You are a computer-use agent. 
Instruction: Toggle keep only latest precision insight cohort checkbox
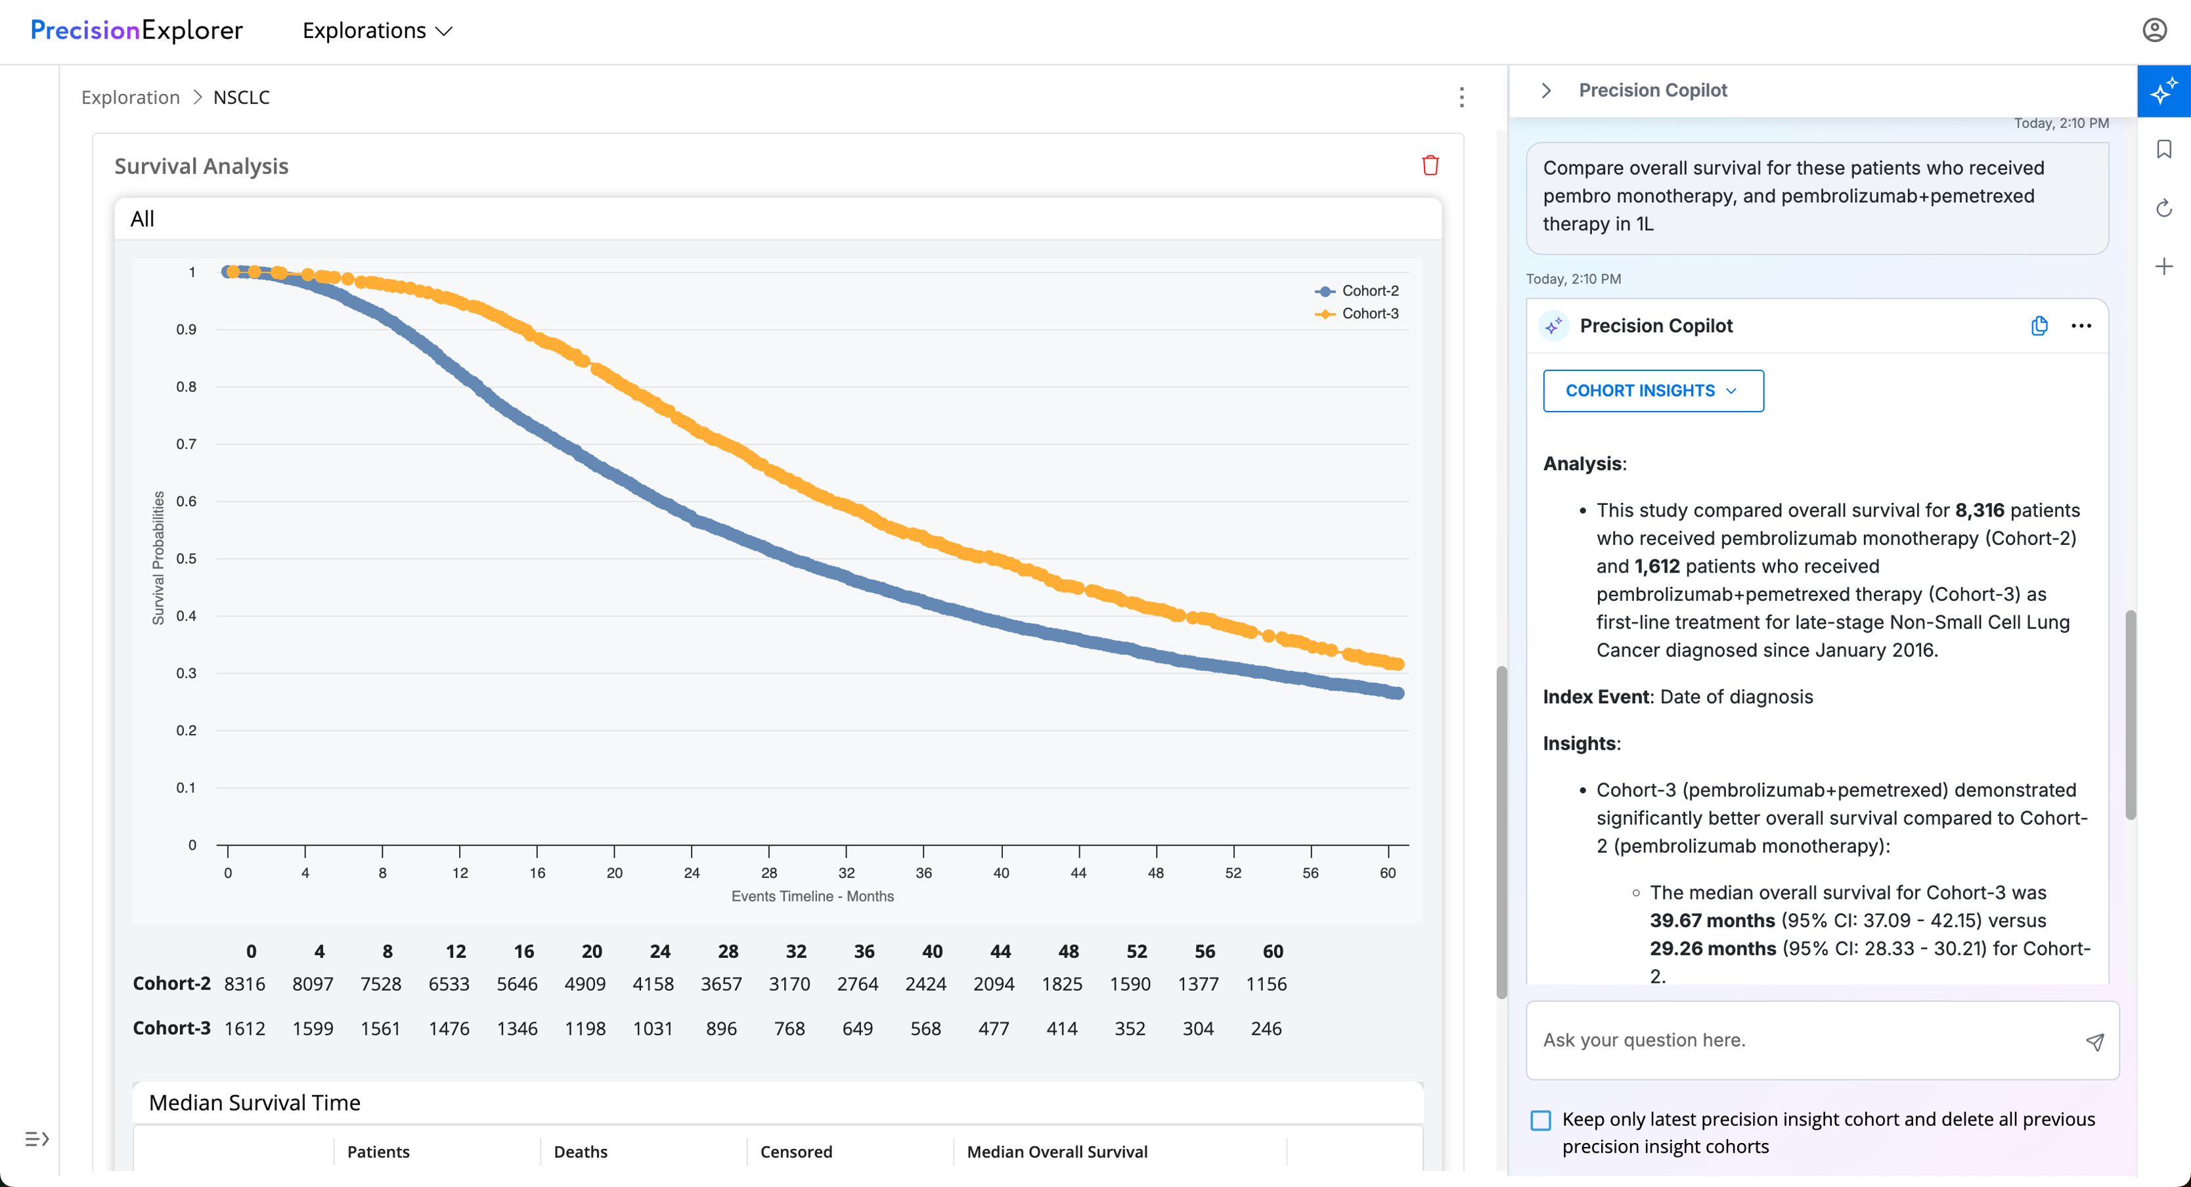click(1540, 1120)
